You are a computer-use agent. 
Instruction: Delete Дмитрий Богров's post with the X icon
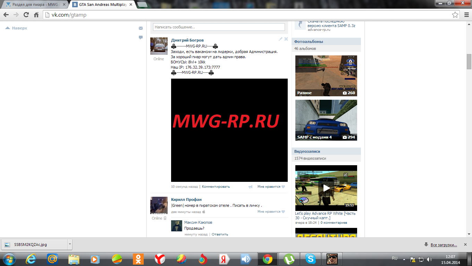pyautogui.click(x=286, y=39)
